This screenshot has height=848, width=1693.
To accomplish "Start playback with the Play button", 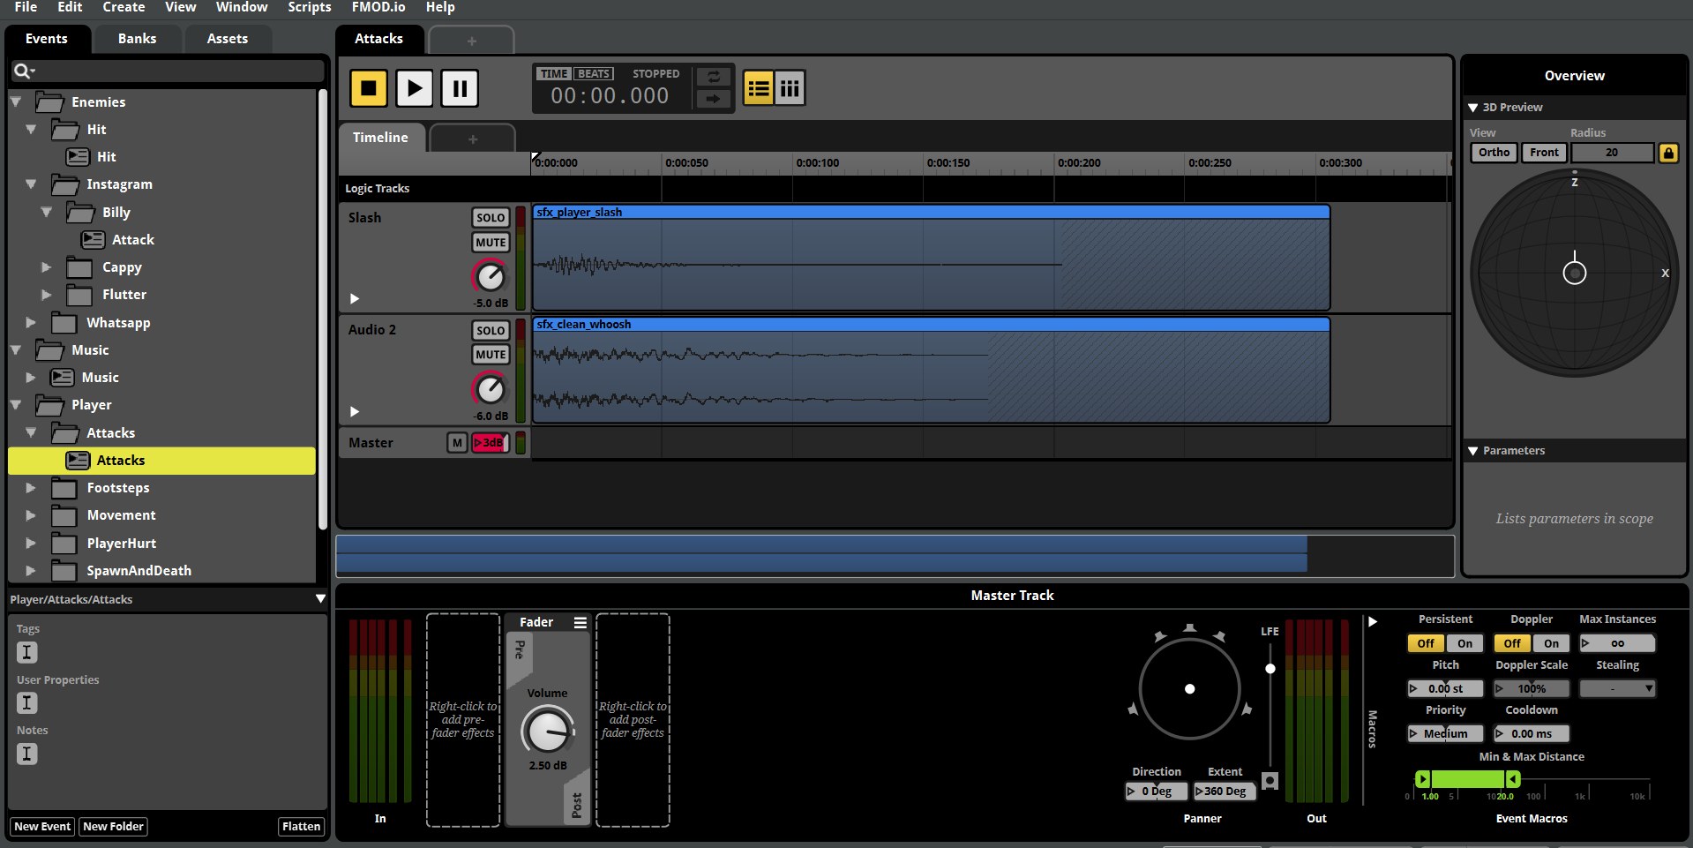I will [x=415, y=88].
